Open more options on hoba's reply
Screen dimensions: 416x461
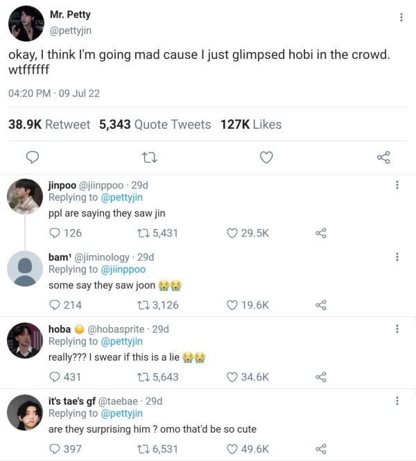[x=397, y=329]
